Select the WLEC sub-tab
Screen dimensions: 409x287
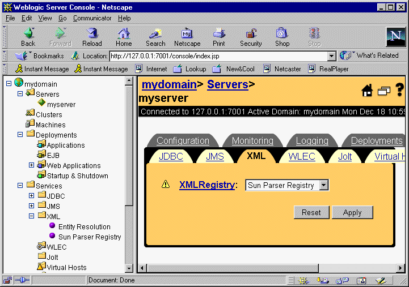coord(302,156)
